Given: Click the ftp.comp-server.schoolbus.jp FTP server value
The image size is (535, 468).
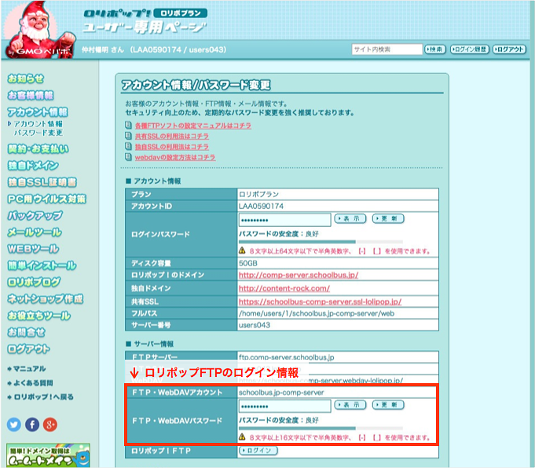Looking at the screenshot, I should [286, 357].
